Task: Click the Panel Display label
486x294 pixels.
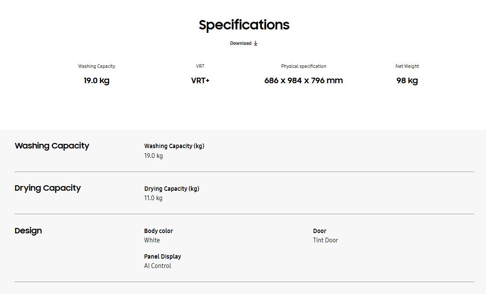Action: 162,256
